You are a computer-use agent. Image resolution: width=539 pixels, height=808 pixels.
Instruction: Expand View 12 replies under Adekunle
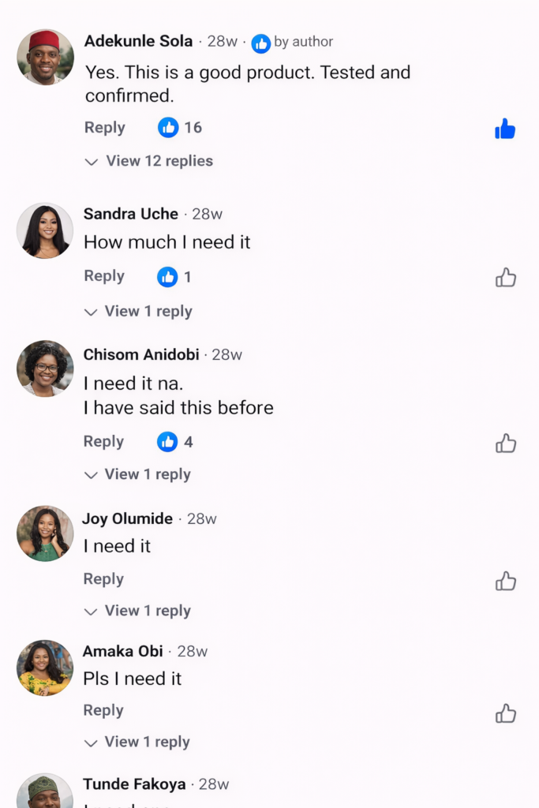[x=149, y=161]
